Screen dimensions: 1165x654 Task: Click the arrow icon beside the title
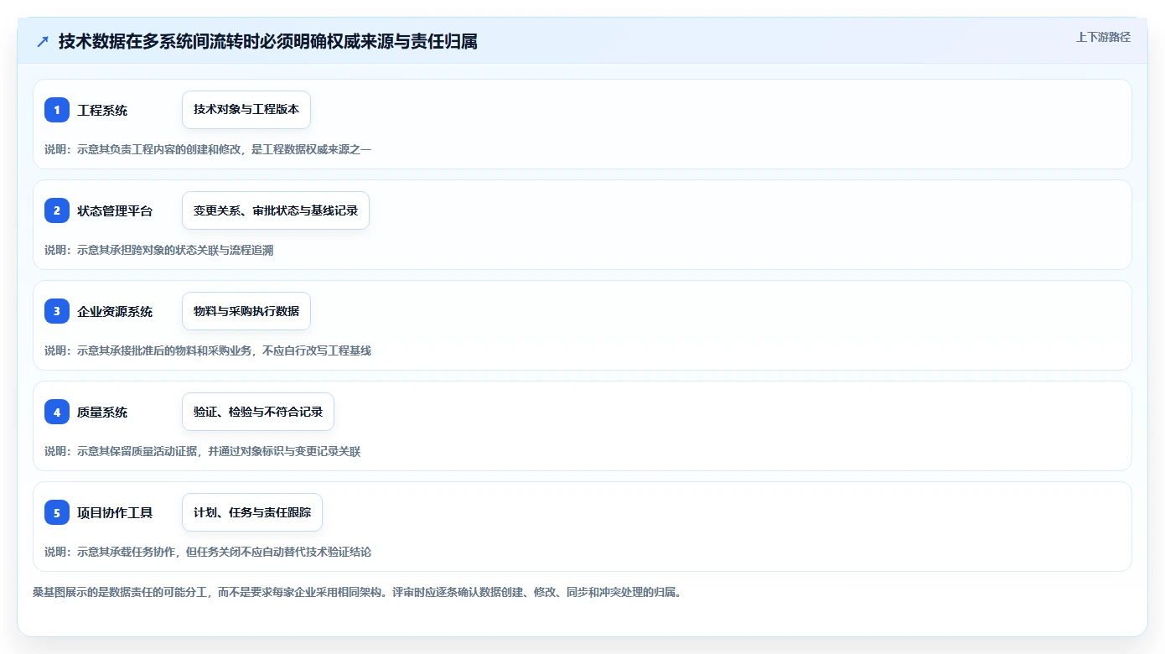click(43, 41)
